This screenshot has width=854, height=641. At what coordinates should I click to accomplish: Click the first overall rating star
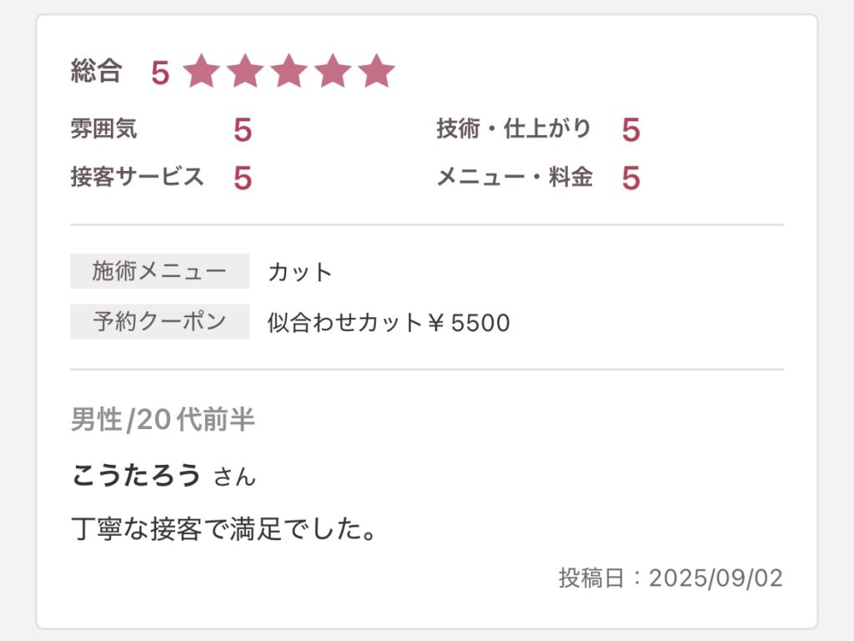coord(200,72)
